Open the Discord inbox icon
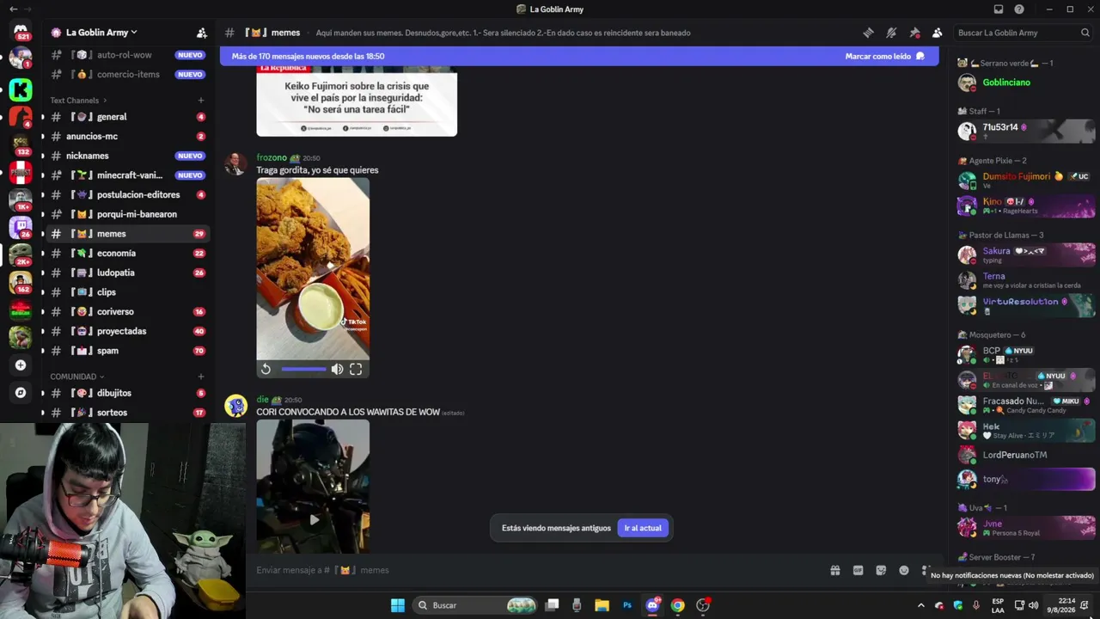Viewport: 1100px width, 619px height. pos(999,9)
